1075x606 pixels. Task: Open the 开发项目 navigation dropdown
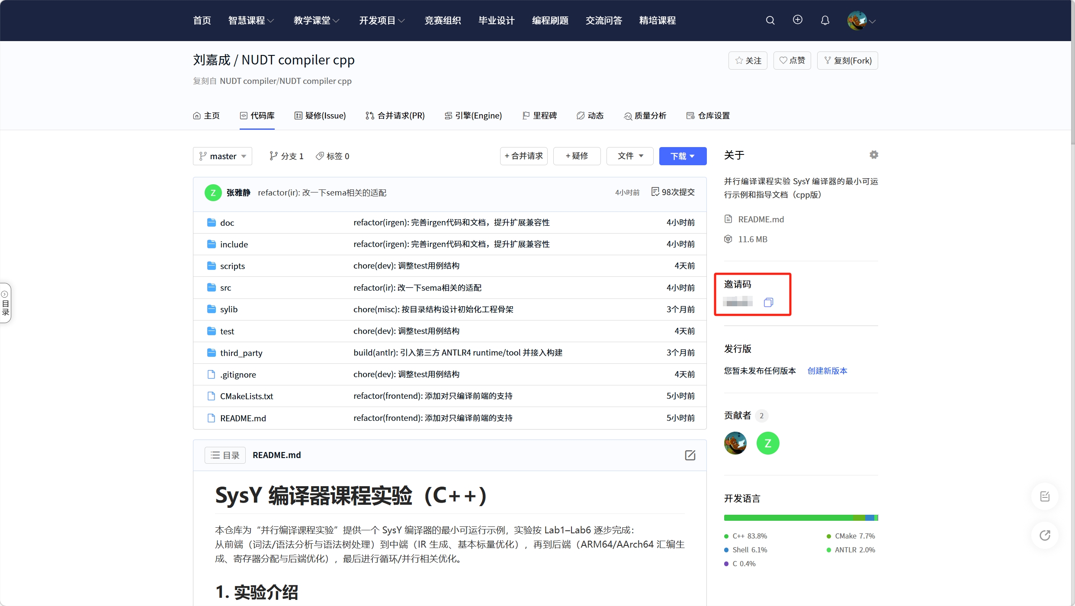click(381, 20)
